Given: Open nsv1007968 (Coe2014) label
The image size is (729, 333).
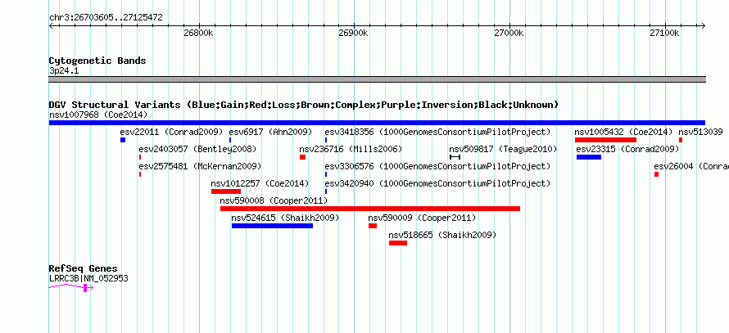Looking at the screenshot, I should pos(98,115).
